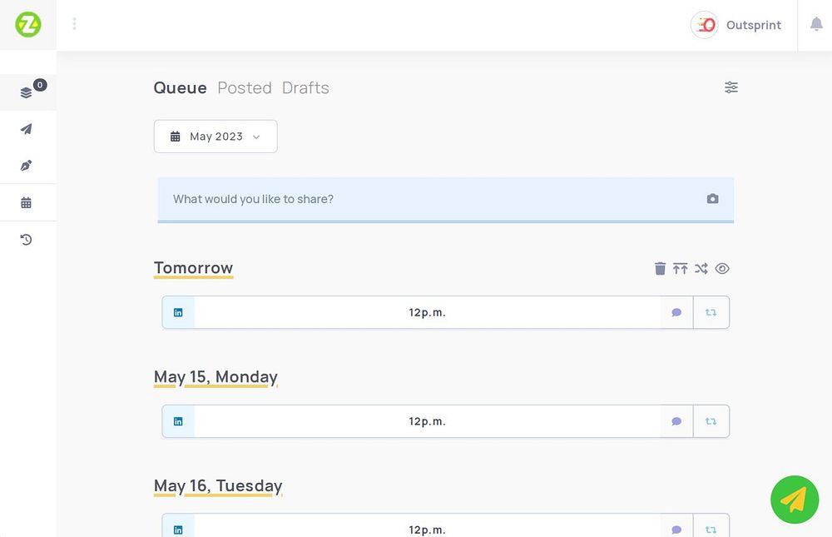
Task: Open the vertical dots menu in header
Action: tap(74, 24)
